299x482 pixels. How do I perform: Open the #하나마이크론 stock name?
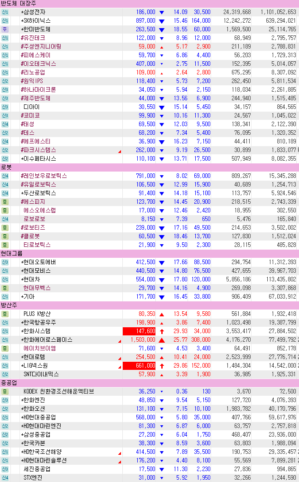pyautogui.click(x=39, y=89)
